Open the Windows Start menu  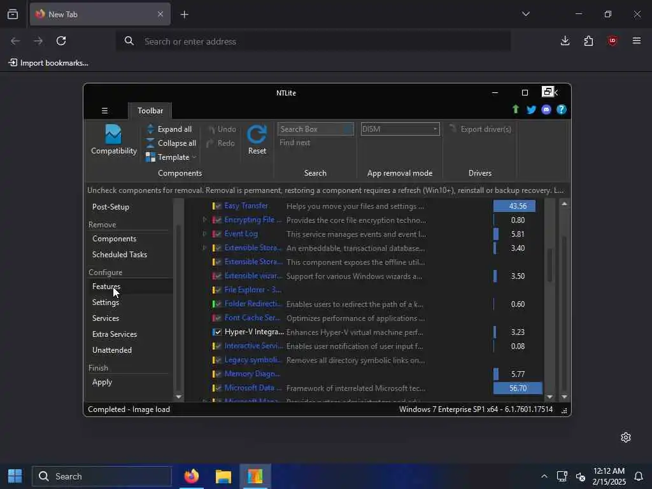point(15,476)
